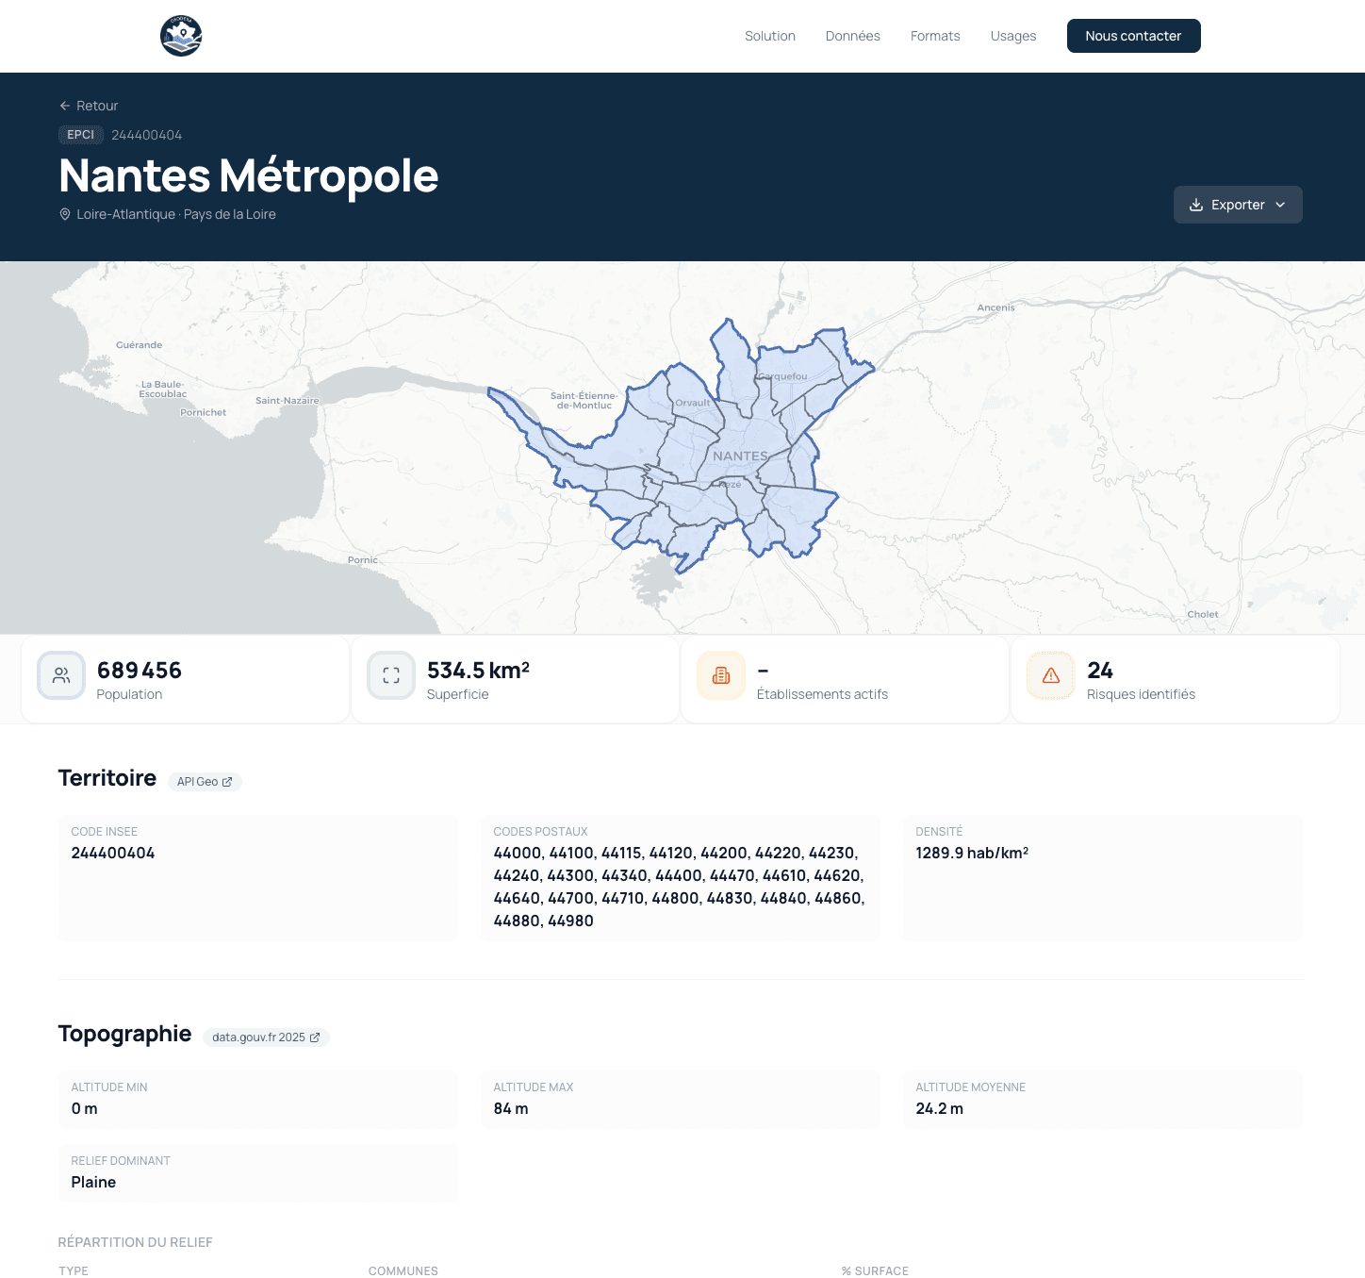
Task: Click the back arrow next to Retour
Action: (x=64, y=106)
